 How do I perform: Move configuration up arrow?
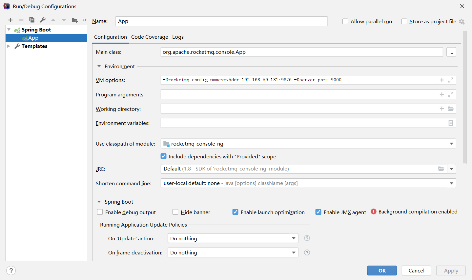point(53,20)
